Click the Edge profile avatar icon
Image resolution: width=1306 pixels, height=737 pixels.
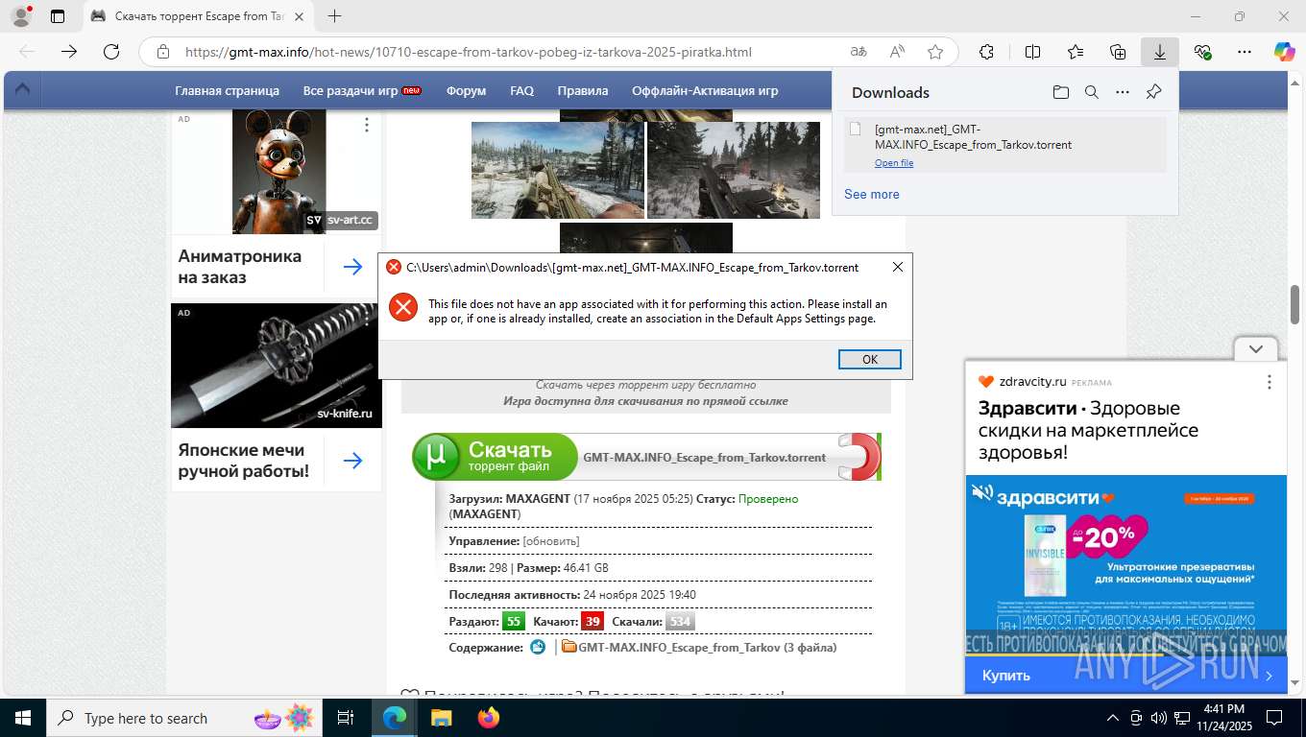pyautogui.click(x=20, y=16)
